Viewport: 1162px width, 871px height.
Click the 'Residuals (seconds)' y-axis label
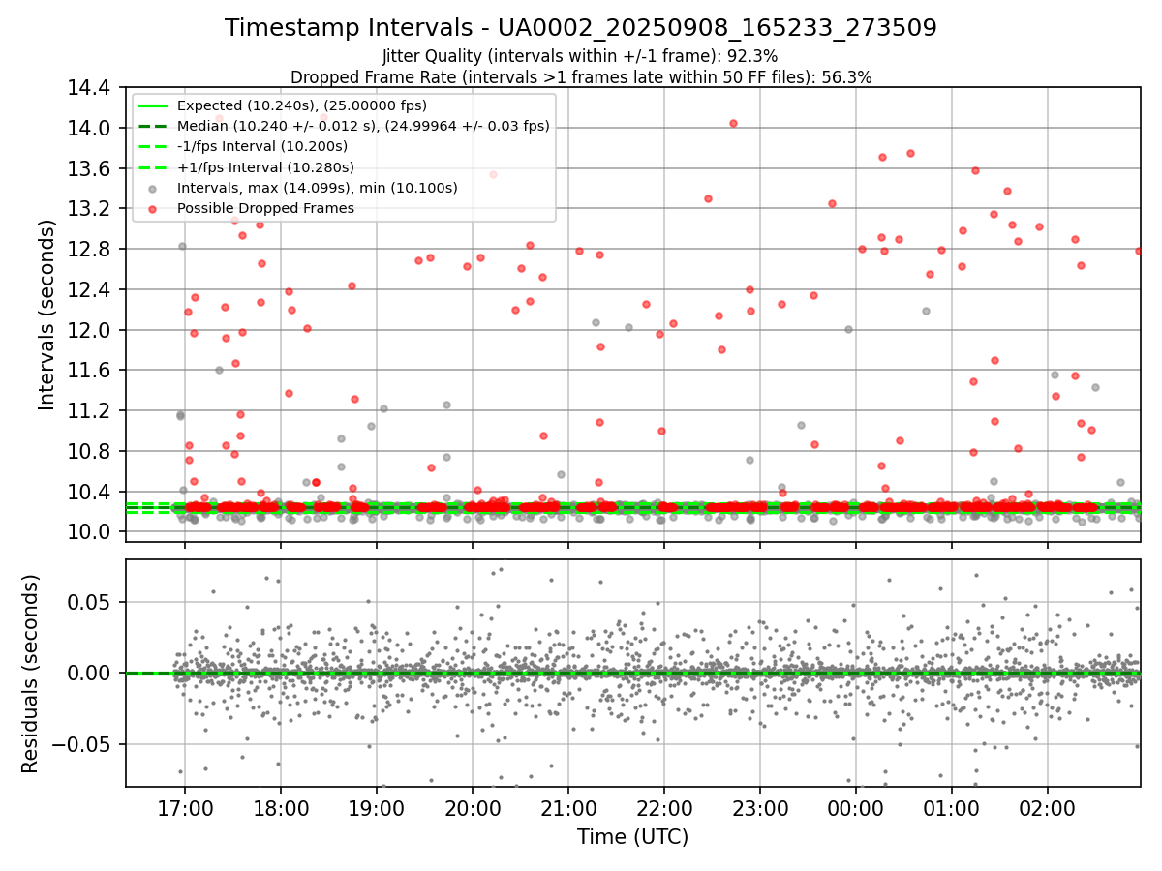tap(31, 674)
